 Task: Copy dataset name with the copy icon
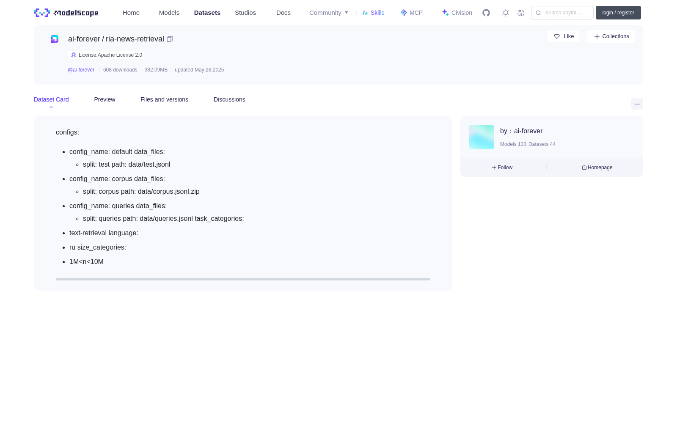coord(170,39)
